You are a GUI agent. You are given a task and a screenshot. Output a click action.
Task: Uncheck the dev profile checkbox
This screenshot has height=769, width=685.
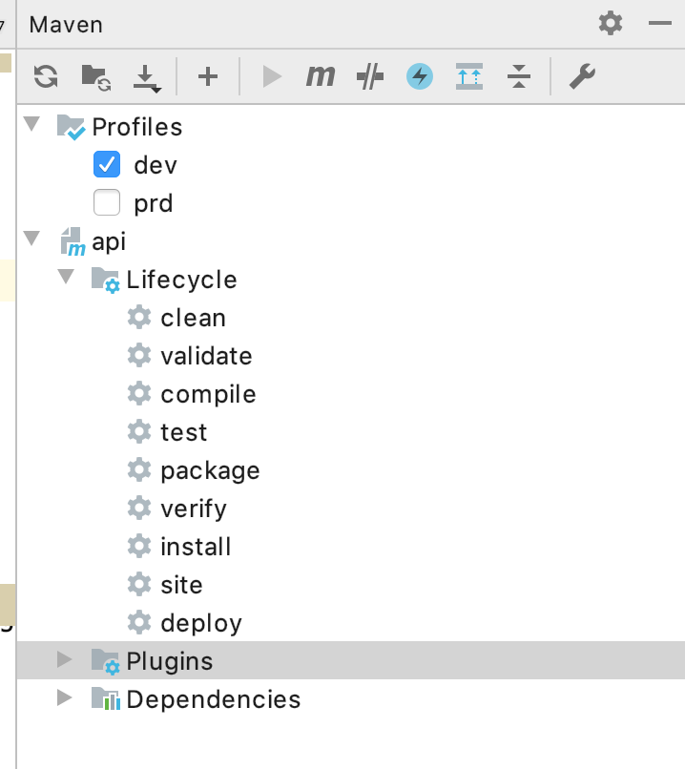click(107, 164)
